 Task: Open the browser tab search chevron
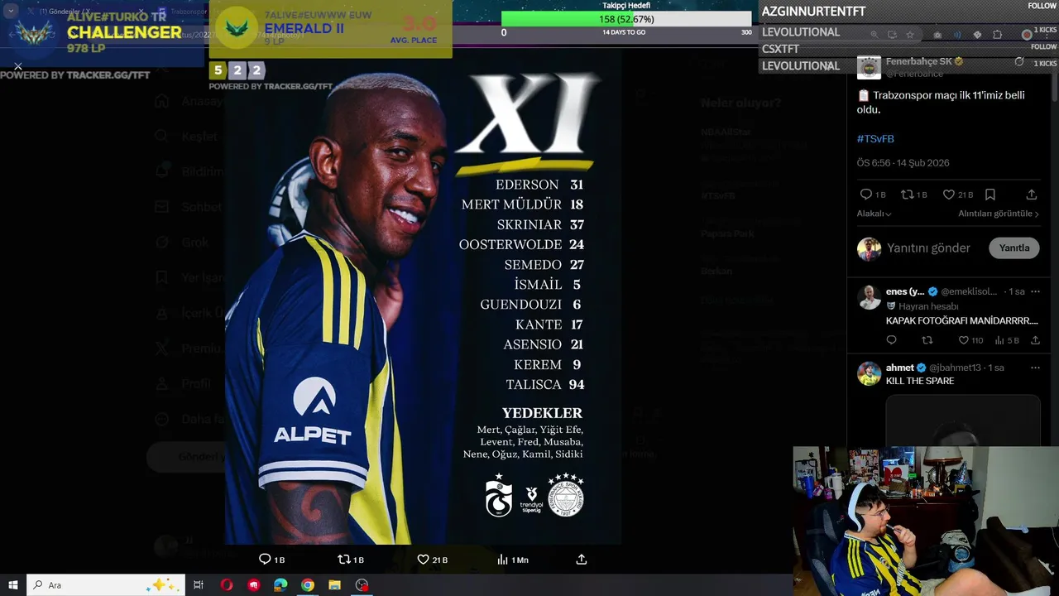tap(11, 12)
